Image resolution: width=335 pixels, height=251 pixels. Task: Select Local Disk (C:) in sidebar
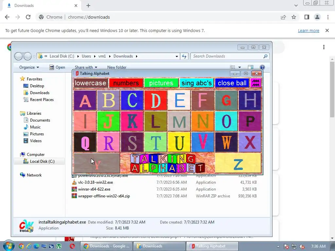39,161
